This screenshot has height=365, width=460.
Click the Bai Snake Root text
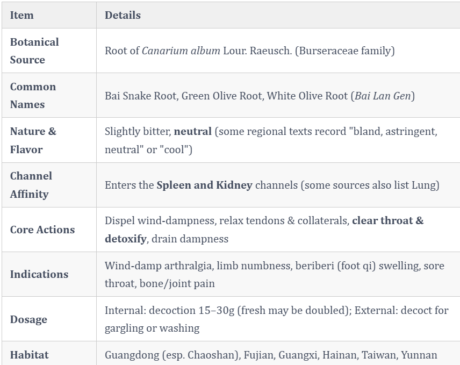pos(141,96)
